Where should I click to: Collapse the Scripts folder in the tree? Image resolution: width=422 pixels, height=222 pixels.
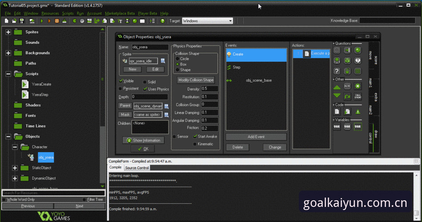[x=8, y=74]
